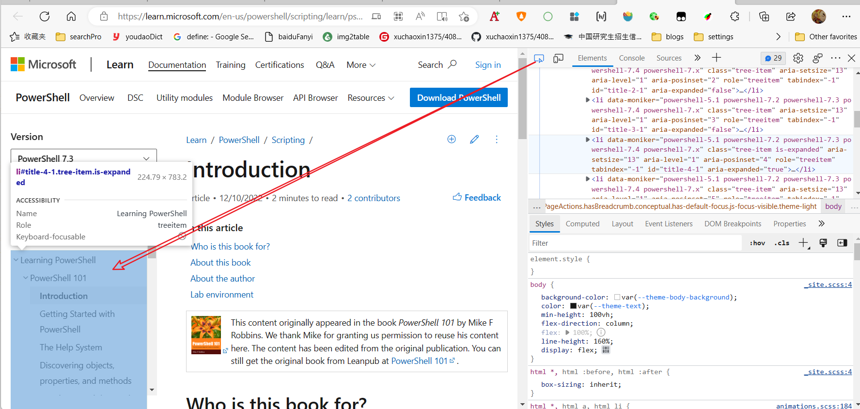Open the PowerShell 7.3 version dropdown
The width and height of the screenshot is (860, 409).
[84, 158]
